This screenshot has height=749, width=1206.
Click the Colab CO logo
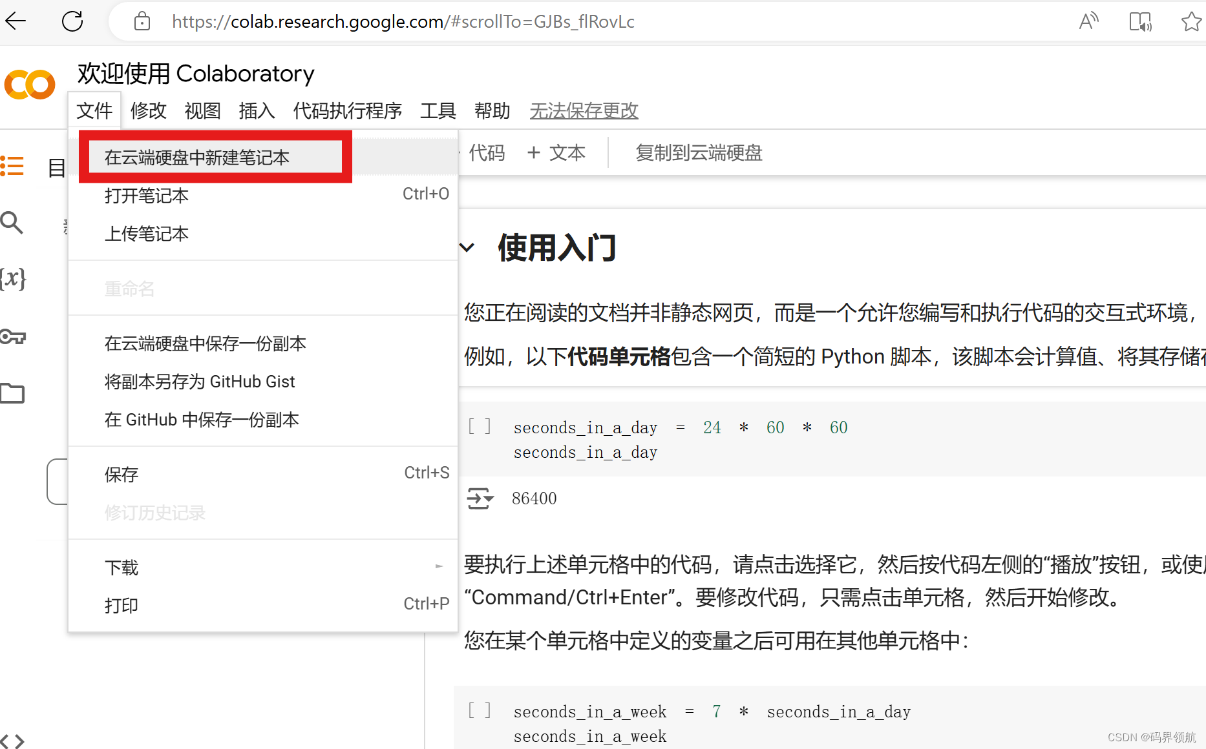coord(30,85)
